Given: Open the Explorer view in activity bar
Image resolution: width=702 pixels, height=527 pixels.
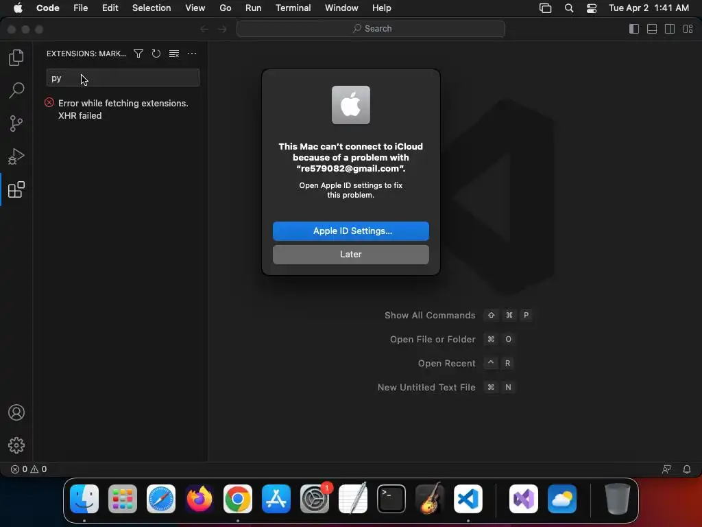Looking at the screenshot, I should pyautogui.click(x=16, y=58).
